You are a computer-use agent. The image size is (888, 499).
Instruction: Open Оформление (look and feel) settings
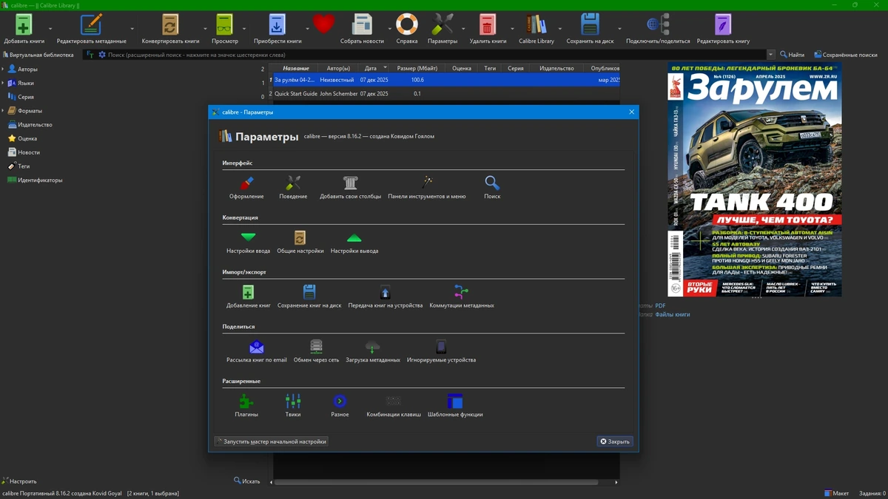pyautogui.click(x=246, y=187)
